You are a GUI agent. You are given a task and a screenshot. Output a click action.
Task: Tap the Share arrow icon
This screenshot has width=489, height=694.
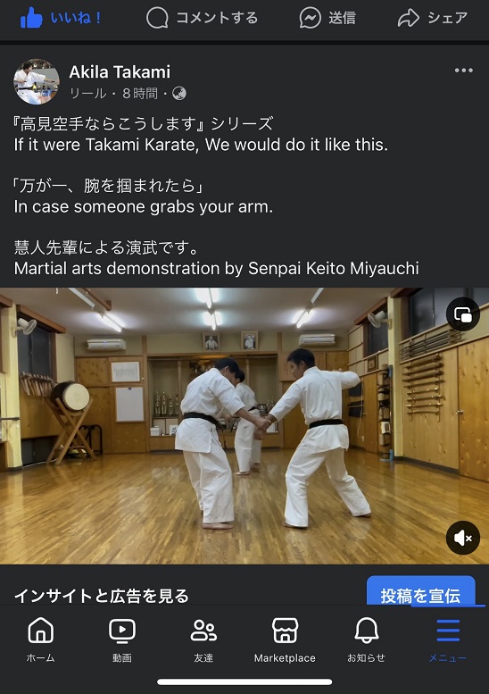pos(408,18)
